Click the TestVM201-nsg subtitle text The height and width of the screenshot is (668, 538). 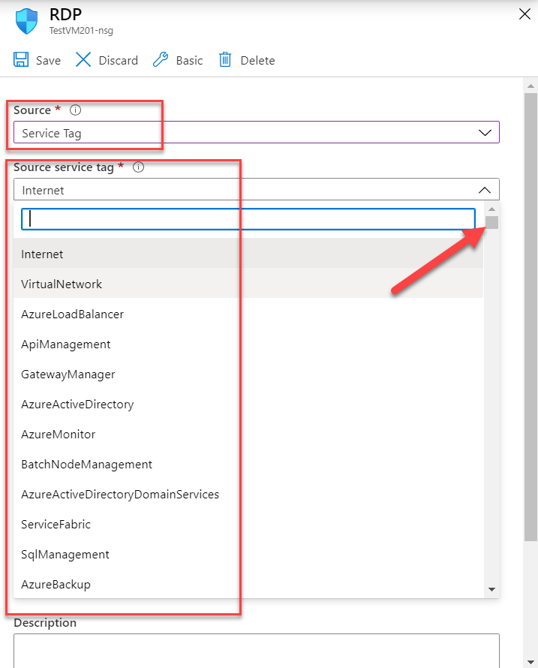(81, 31)
